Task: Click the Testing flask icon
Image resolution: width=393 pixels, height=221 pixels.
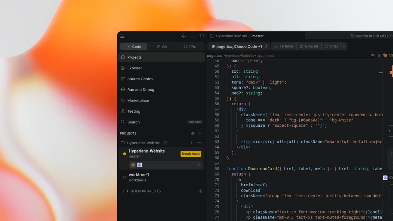Action: (x=123, y=111)
